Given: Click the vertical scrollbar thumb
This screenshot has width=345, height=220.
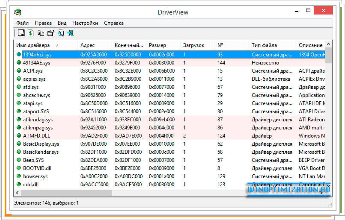Looking at the screenshot, I should pos(328,56).
